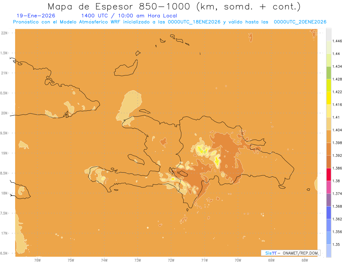Click the longitude axis label '72W'
342x264 pixels.
(171, 260)
